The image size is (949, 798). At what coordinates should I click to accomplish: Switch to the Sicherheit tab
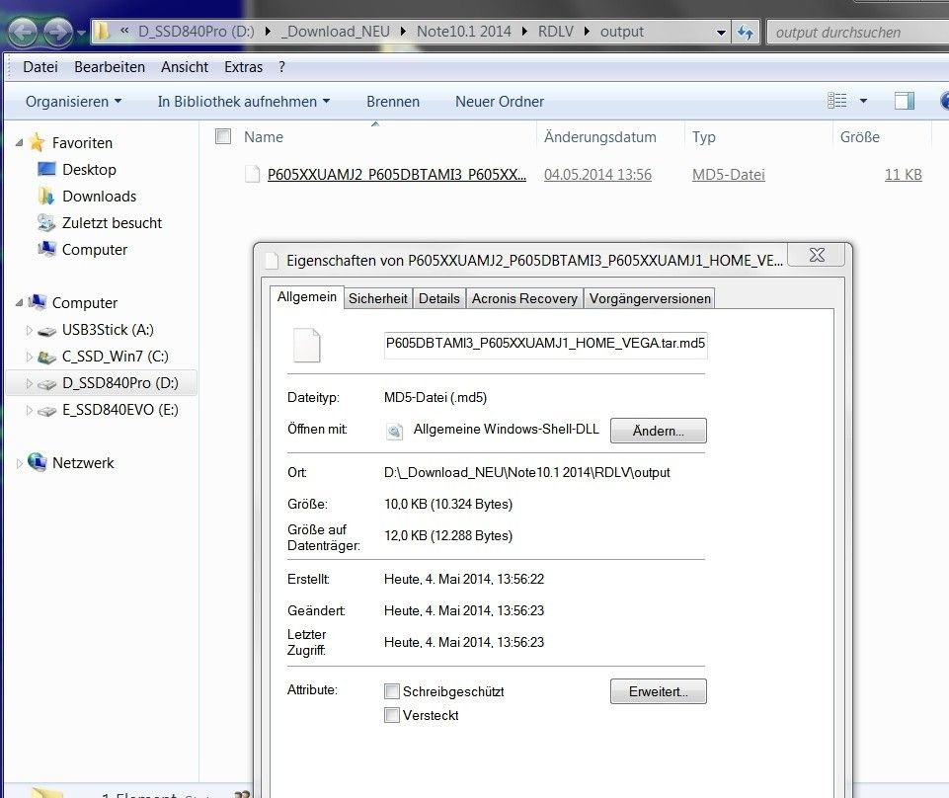click(377, 298)
